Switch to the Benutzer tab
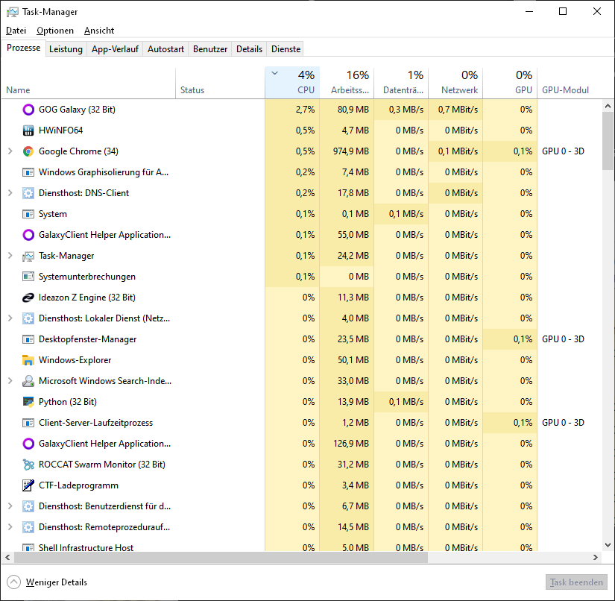 tap(210, 49)
